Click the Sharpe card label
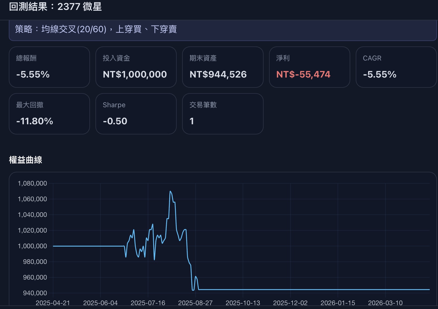This screenshot has width=438, height=309. click(x=114, y=105)
